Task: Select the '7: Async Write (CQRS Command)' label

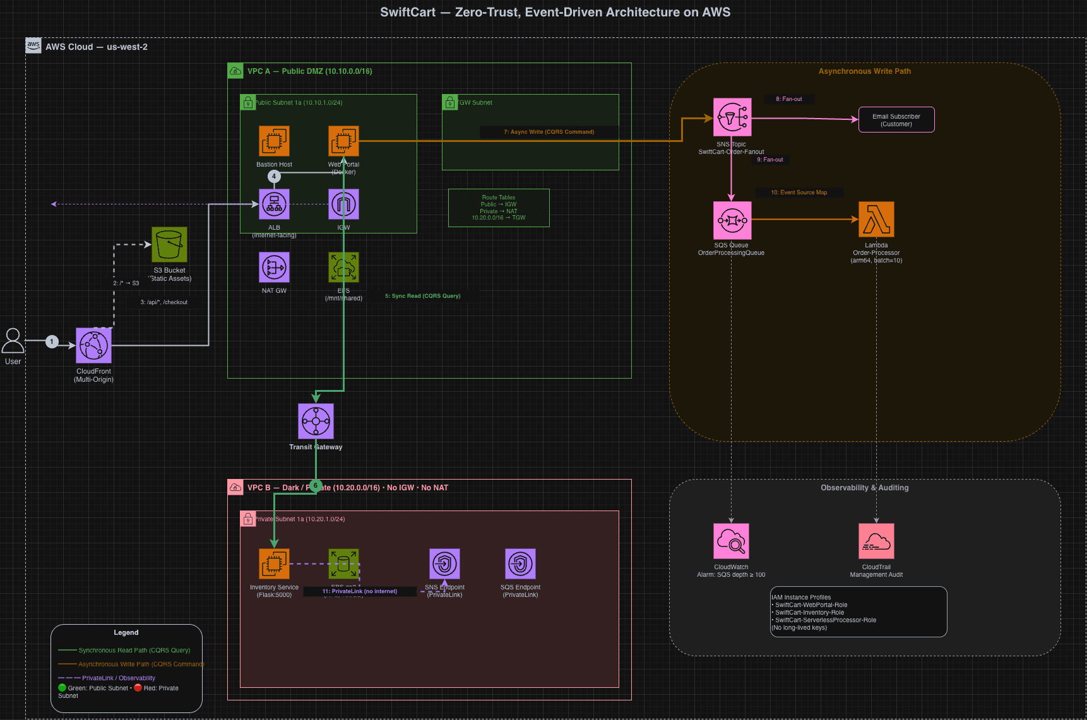Action: tap(549, 132)
